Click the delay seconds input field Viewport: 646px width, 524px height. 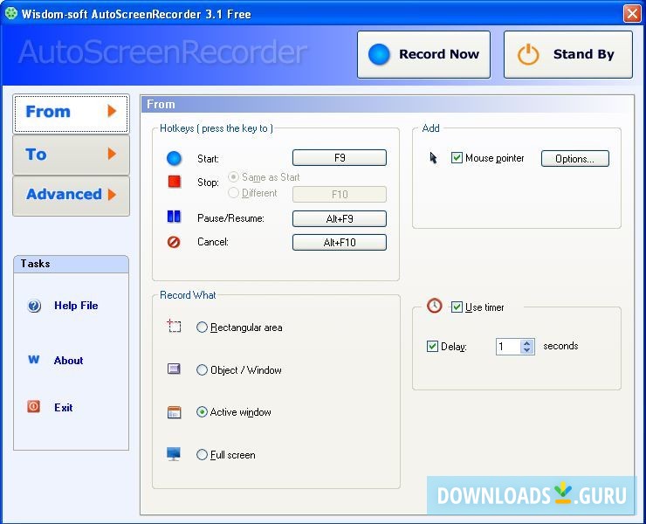[508, 347]
